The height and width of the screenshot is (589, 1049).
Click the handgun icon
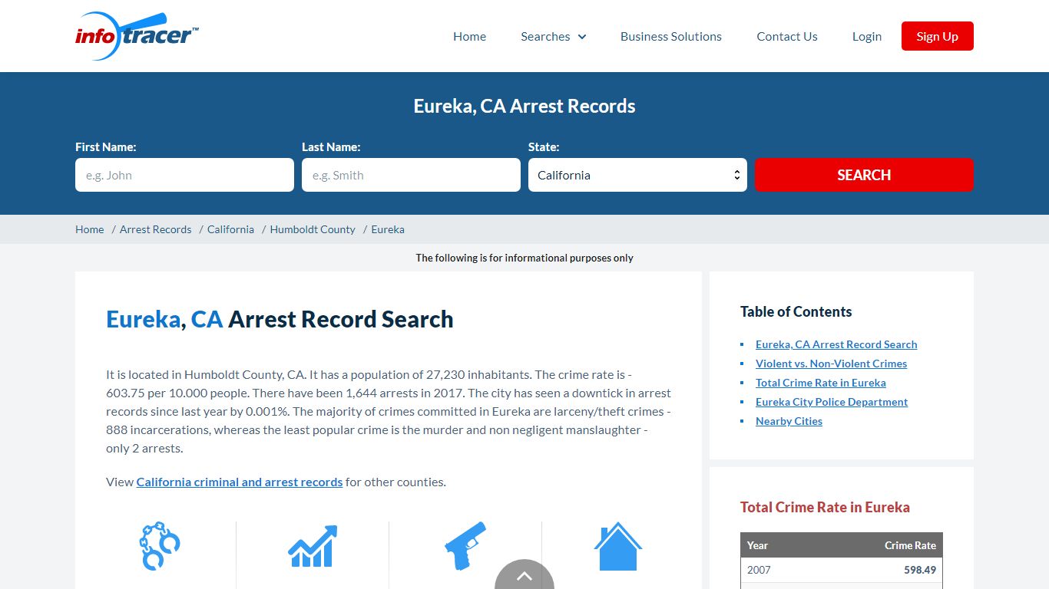point(465,546)
